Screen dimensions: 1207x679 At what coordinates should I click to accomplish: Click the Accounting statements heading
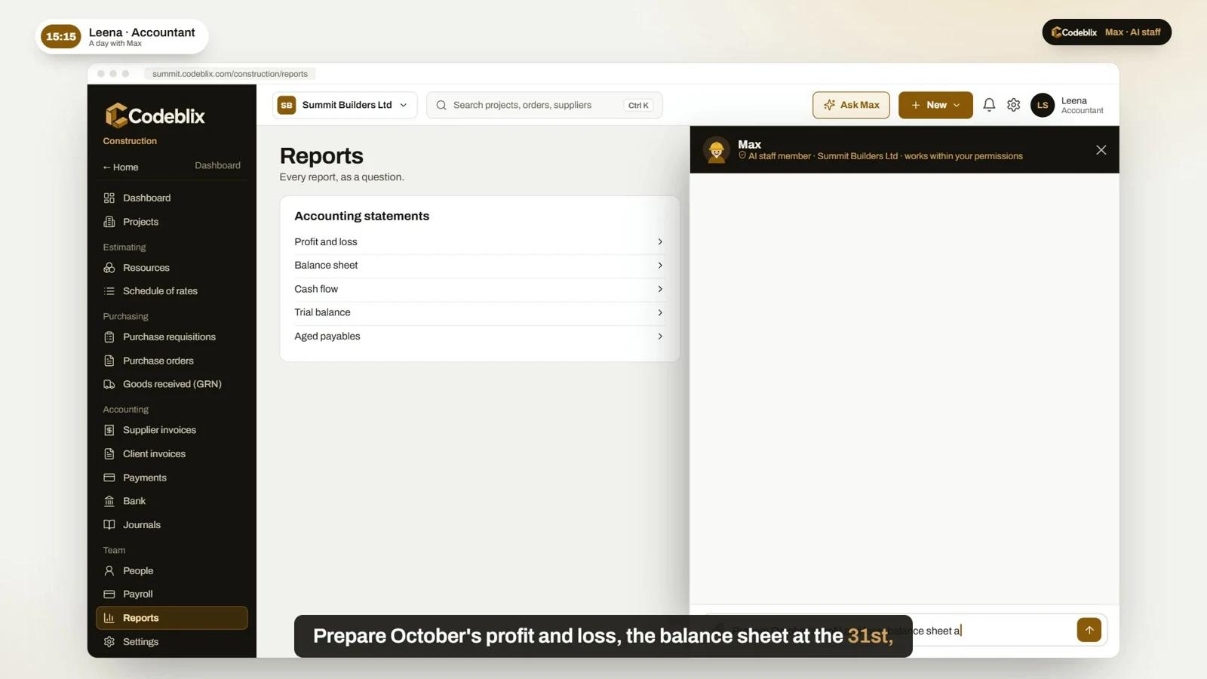point(361,216)
